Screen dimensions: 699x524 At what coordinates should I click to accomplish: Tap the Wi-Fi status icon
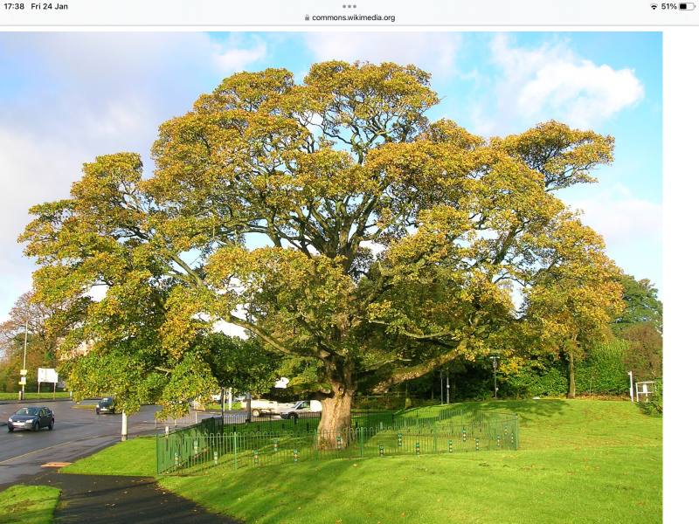[x=653, y=6]
